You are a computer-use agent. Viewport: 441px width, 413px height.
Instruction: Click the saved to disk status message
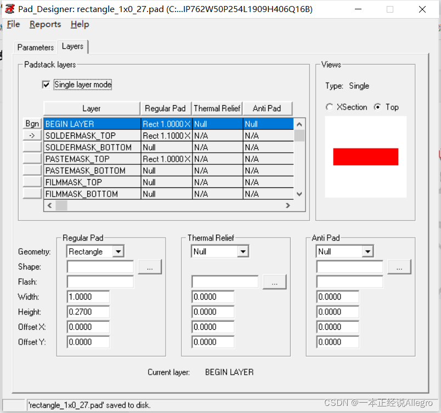point(90,405)
